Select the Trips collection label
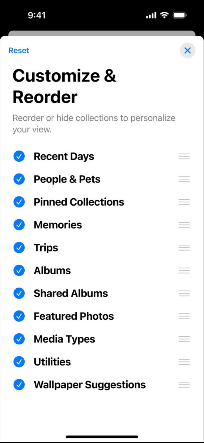Viewport: 204px width, 443px height. [x=46, y=248]
